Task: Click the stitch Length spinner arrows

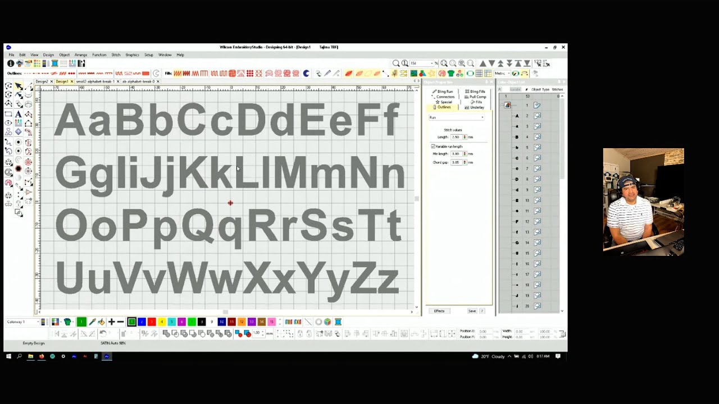Action: point(465,137)
